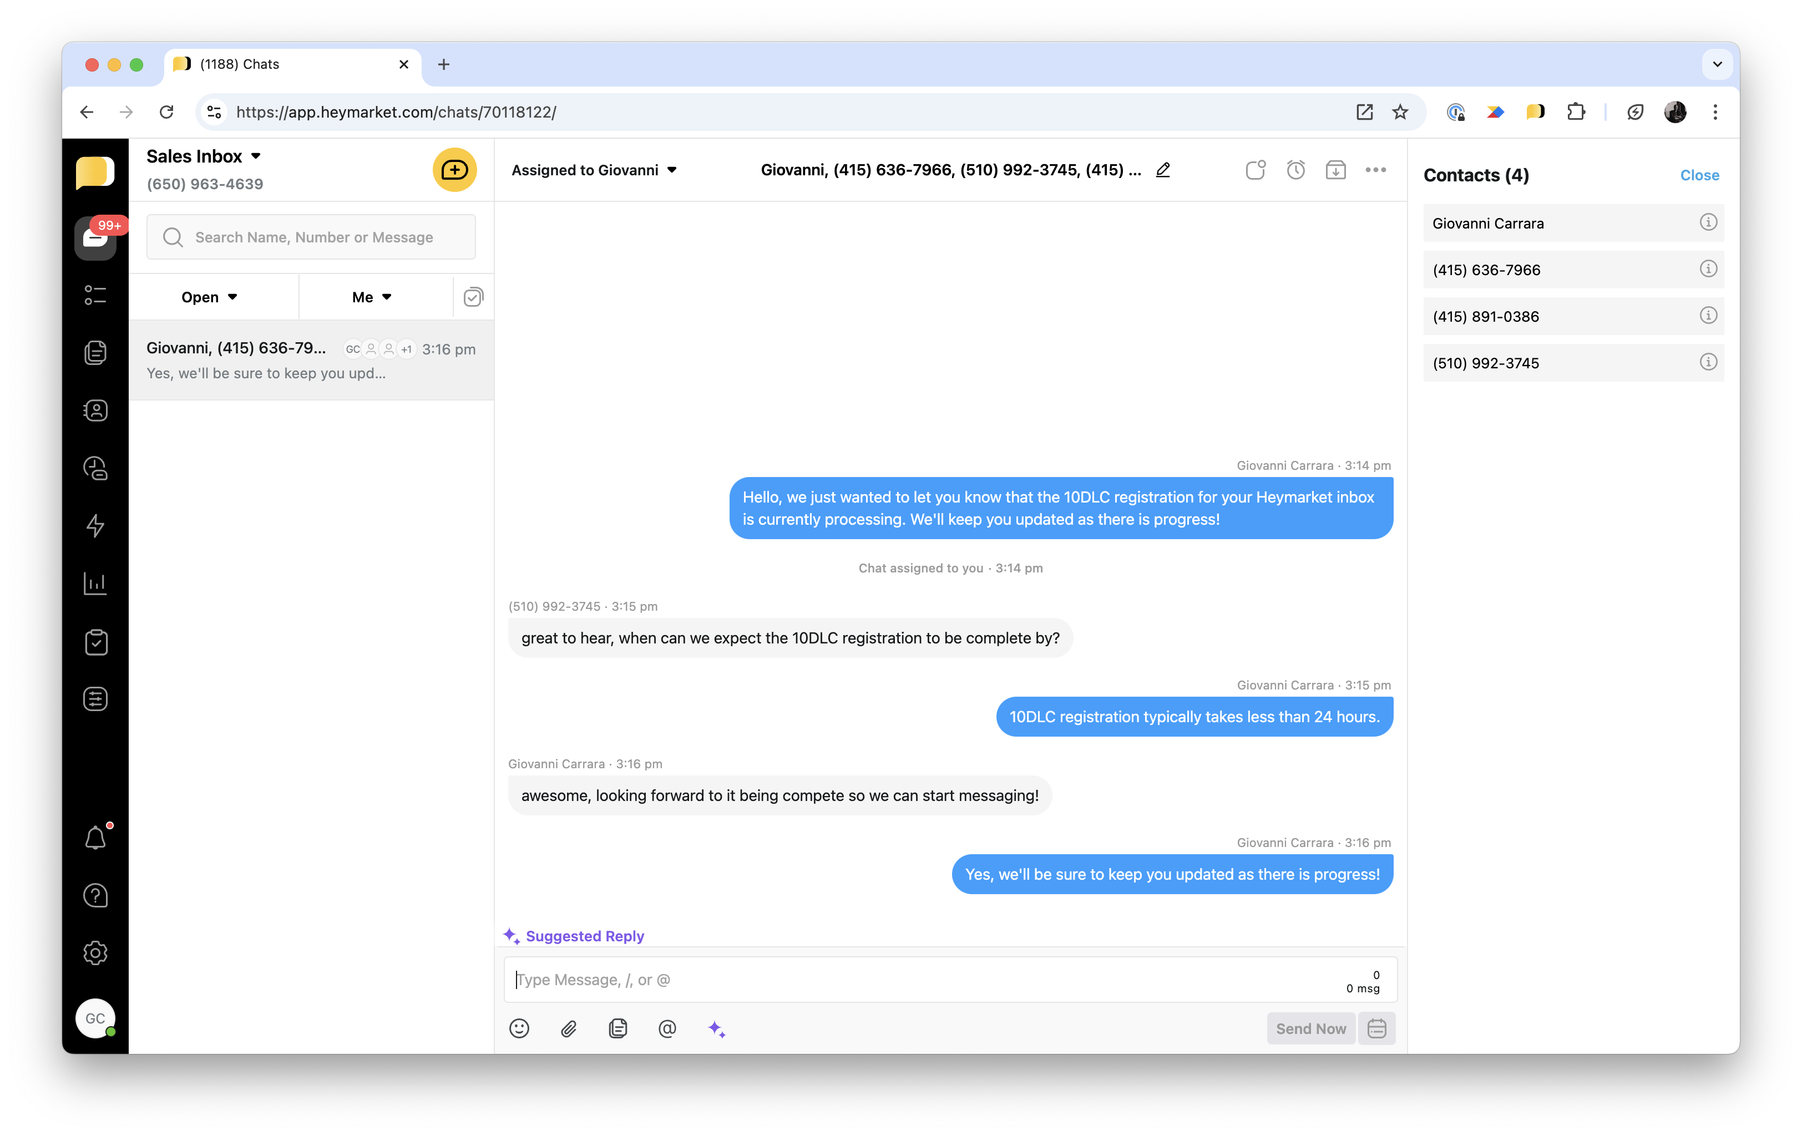Viewport: 1802px width, 1136px height.
Task: Click the browser tab list chevron
Action: pyautogui.click(x=1718, y=64)
